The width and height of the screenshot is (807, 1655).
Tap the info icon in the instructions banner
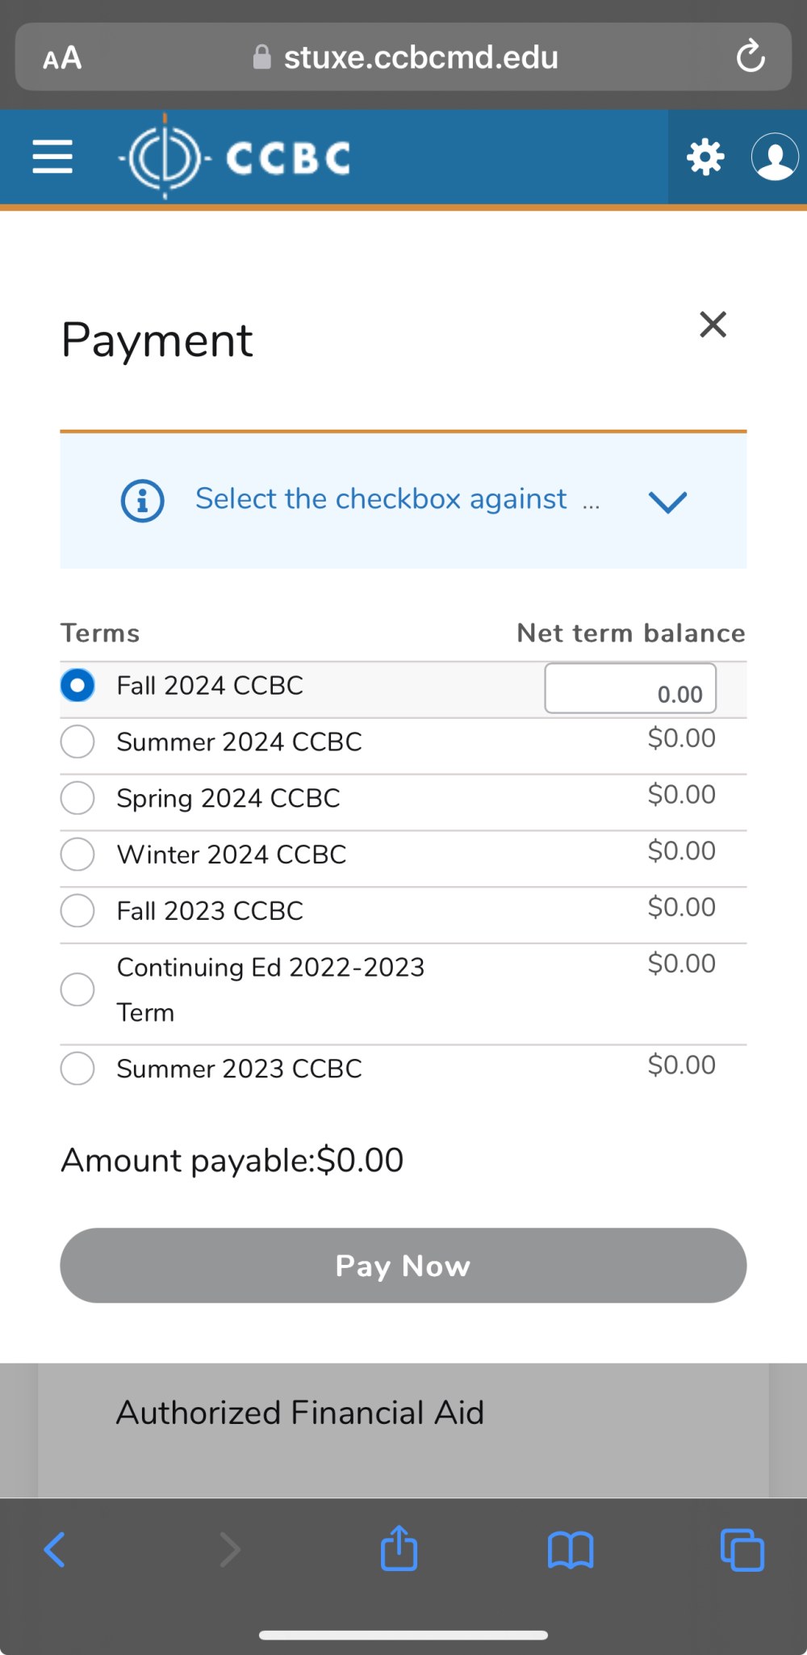tap(143, 501)
